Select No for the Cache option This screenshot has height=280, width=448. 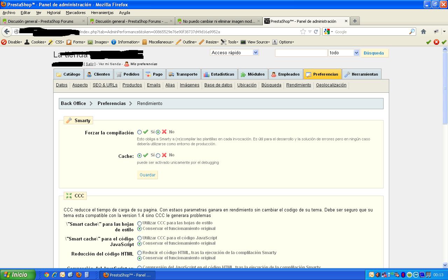158,155
